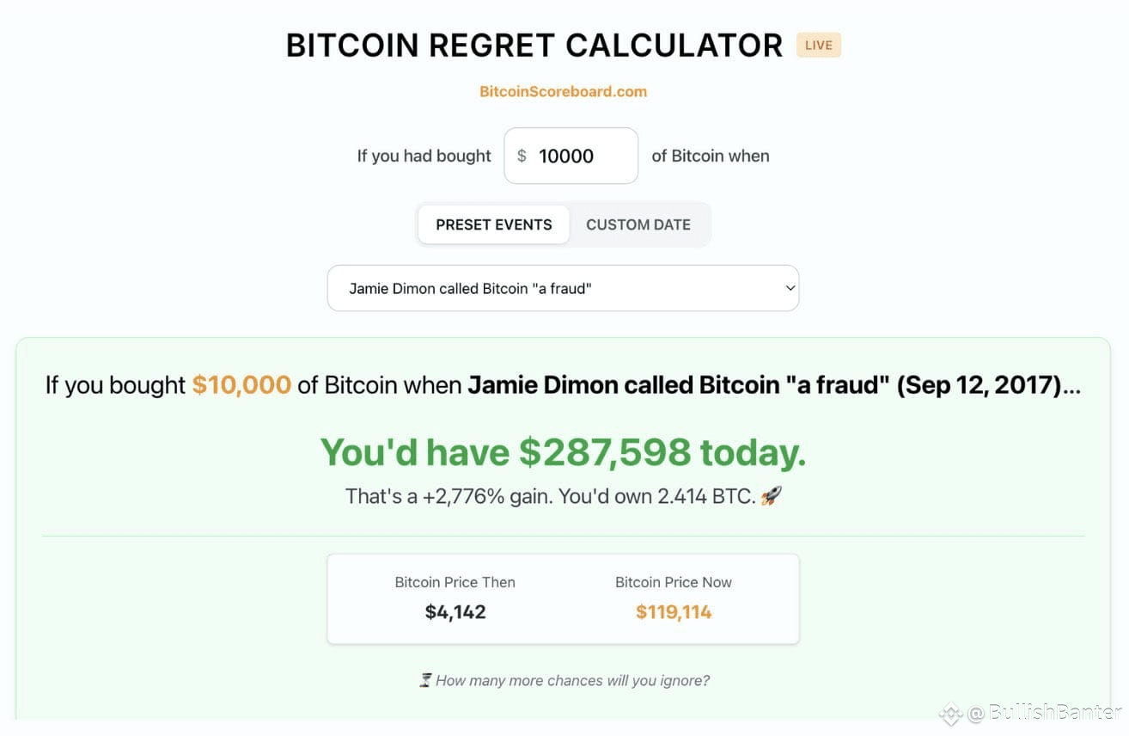This screenshot has height=736, width=1129.
Task: Select the PRESET EVENTS option in the mode switch
Action: (x=493, y=224)
